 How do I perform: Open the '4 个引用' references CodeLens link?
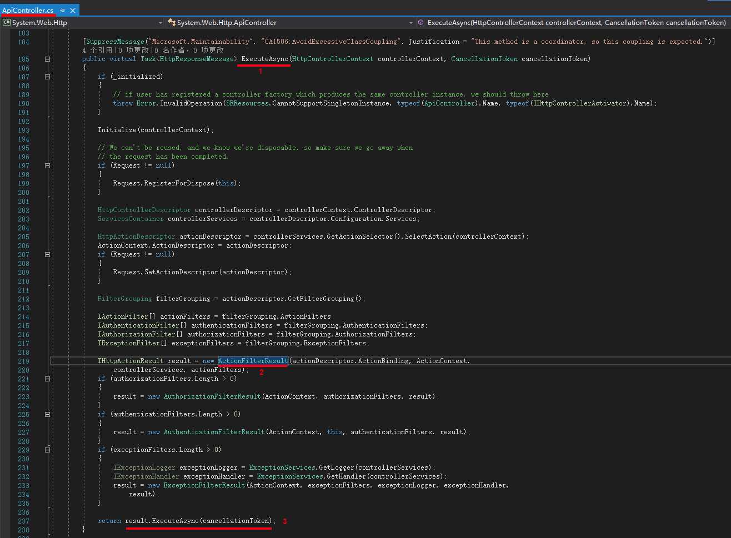pyautogui.click(x=97, y=50)
